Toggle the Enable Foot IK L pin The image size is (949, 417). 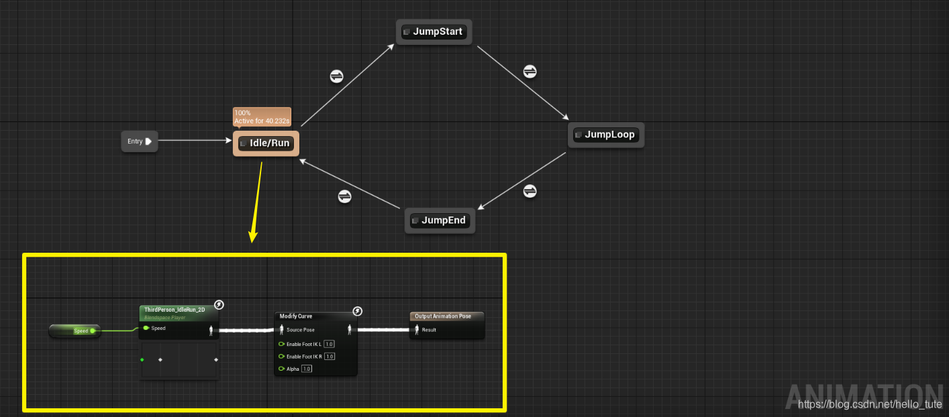pos(281,343)
